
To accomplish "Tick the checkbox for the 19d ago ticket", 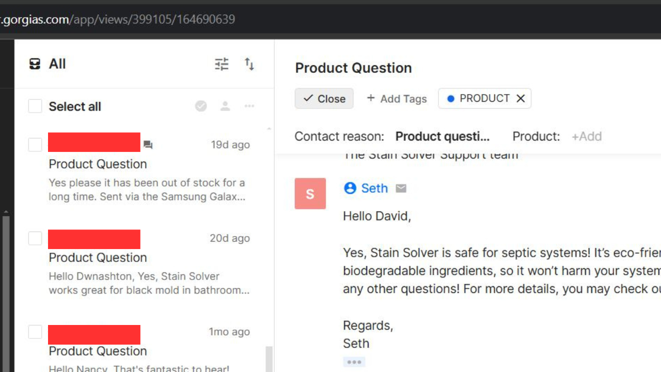I will point(35,145).
